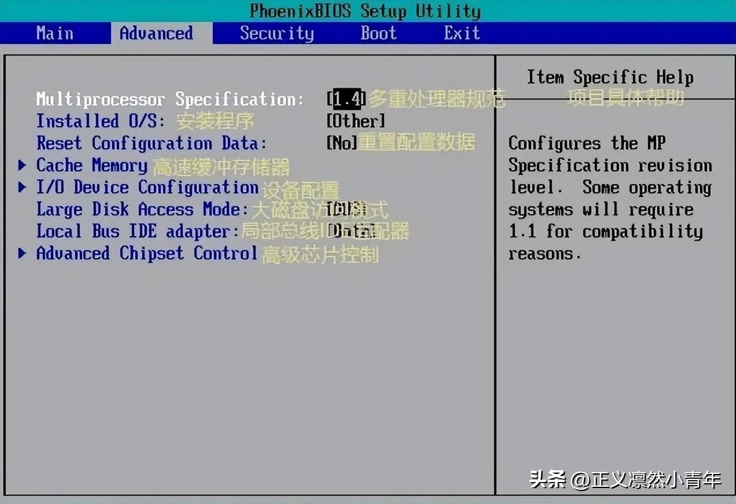
Task: Select the Large Disk Access Mode value field
Action: pos(347,209)
